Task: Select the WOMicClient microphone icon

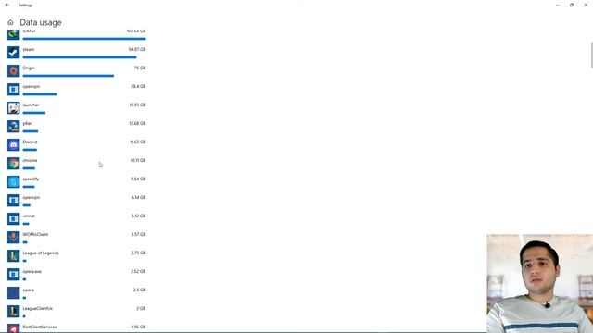Action: [x=13, y=237]
